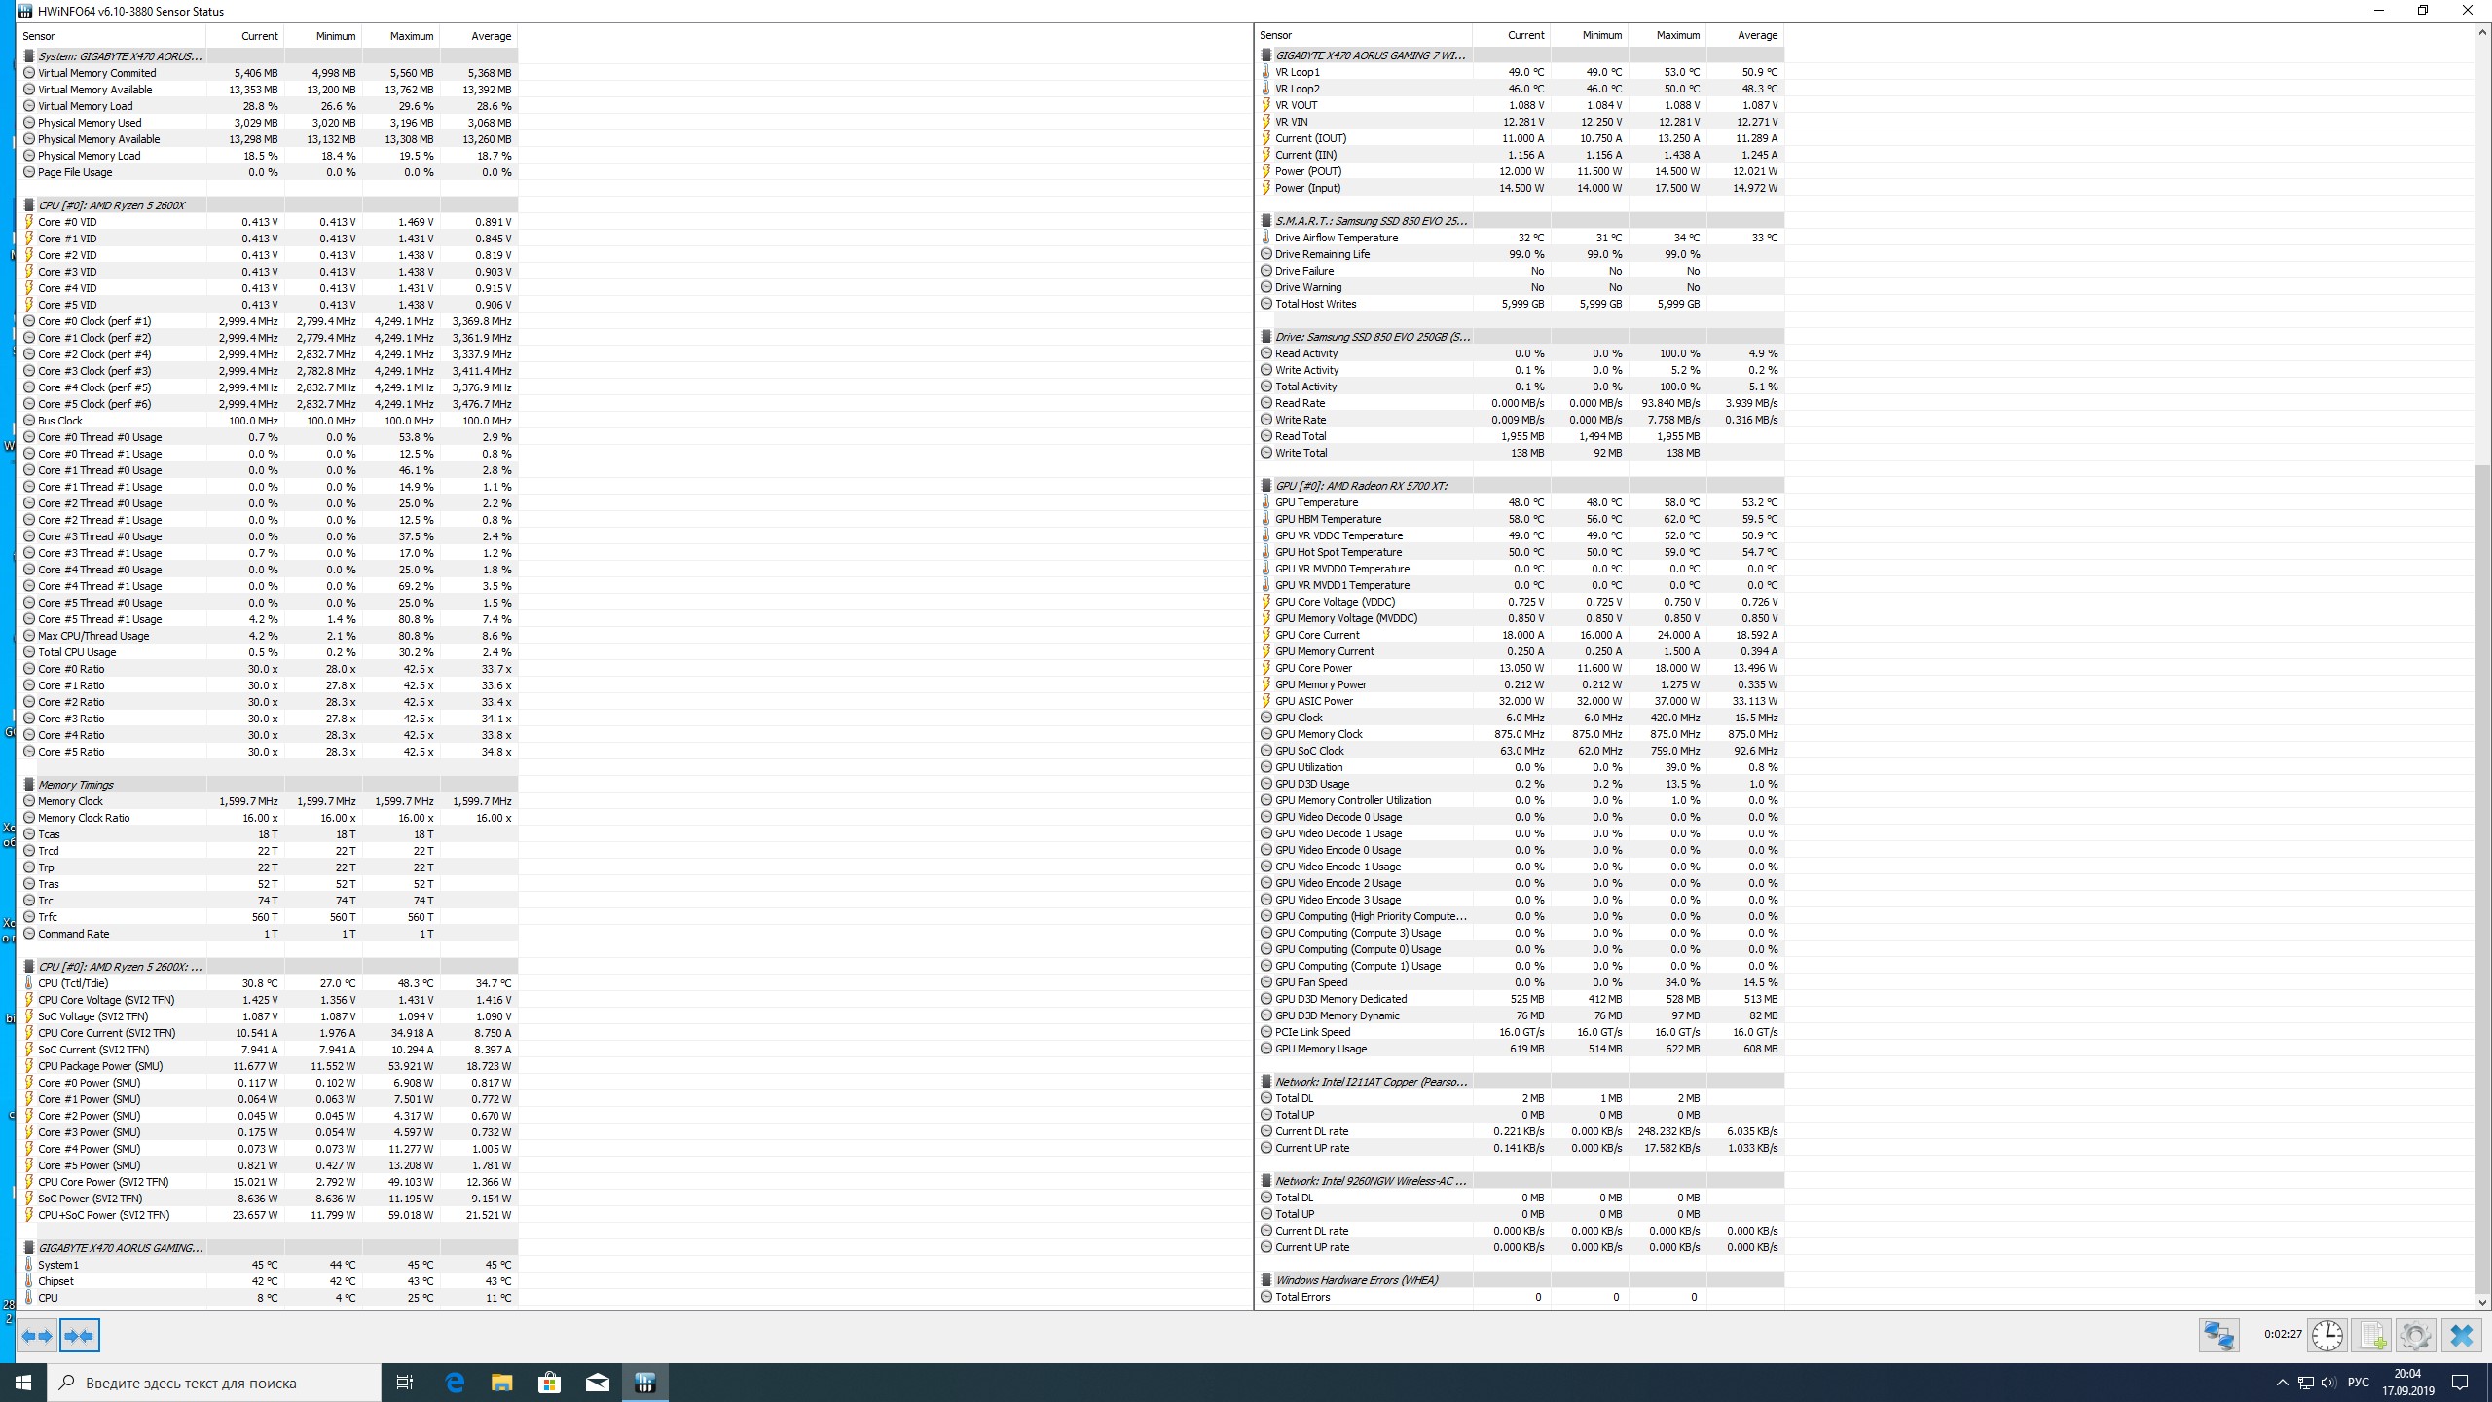Image resolution: width=2492 pixels, height=1402 pixels.
Task: Open sensor settings gear icon
Action: coord(2415,1335)
